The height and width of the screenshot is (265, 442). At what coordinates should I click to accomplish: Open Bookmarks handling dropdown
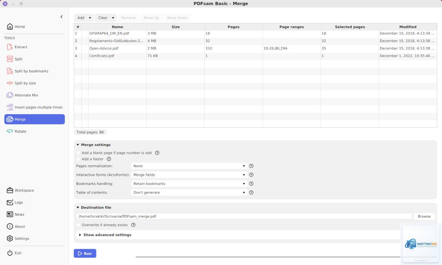(189, 184)
